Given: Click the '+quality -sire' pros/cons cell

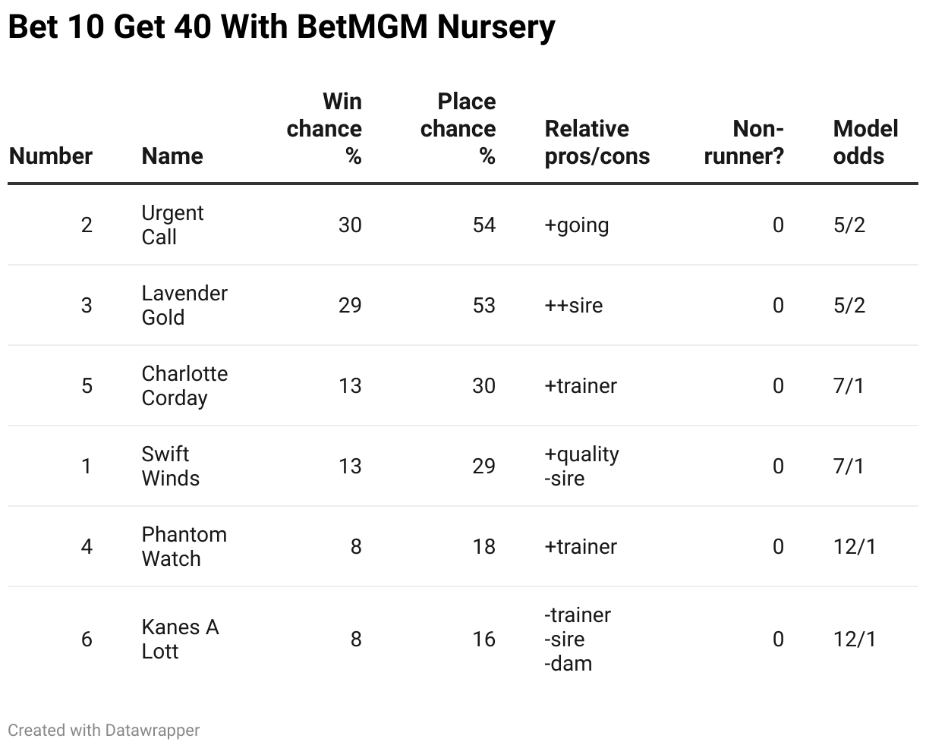Looking at the screenshot, I should pos(581,466).
